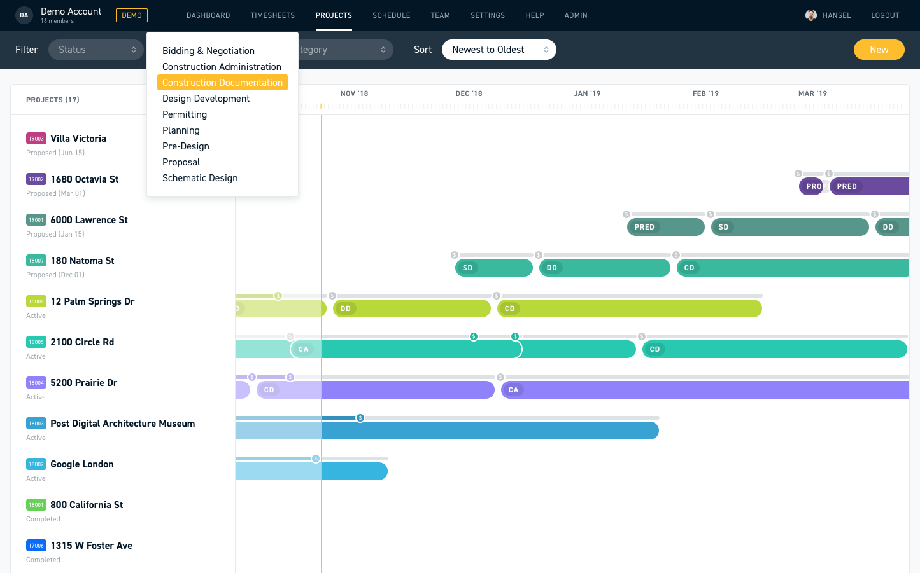This screenshot has width=920, height=573.
Task: Open the Timesheets tab
Action: click(272, 15)
